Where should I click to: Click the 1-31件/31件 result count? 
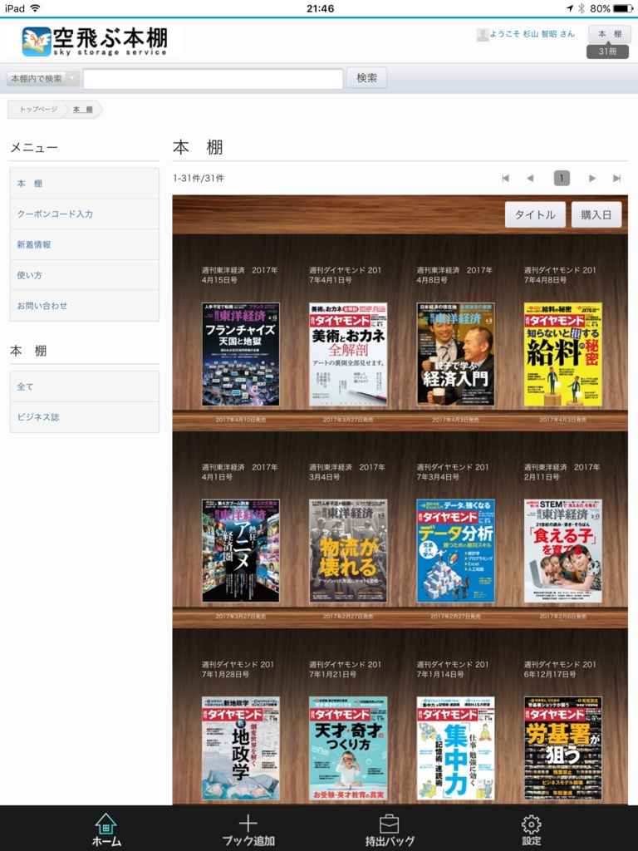[199, 178]
